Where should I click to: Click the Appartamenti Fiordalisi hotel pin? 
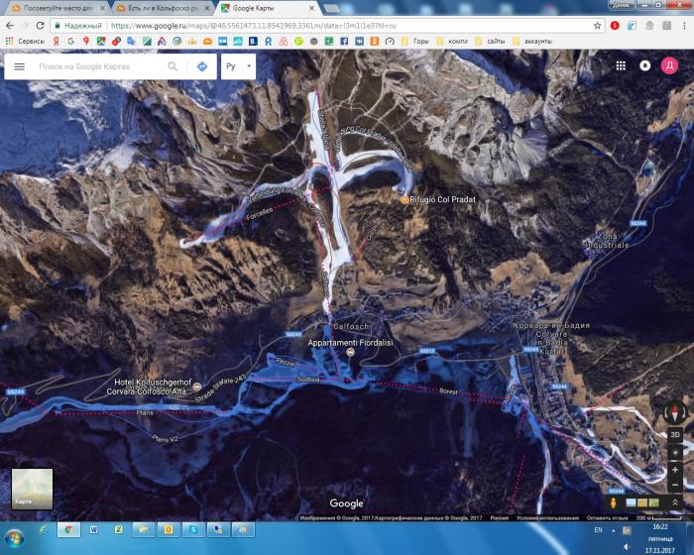(x=351, y=352)
